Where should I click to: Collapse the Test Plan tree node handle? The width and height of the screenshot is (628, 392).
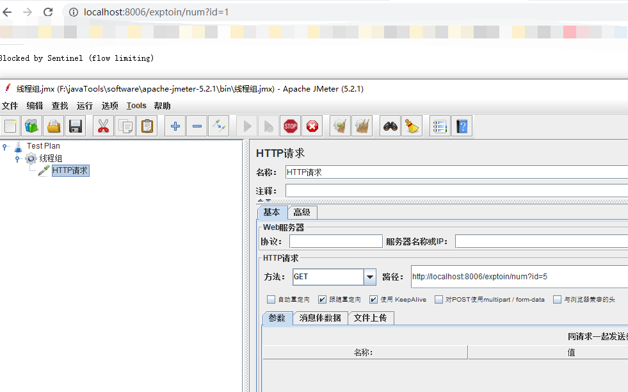pyautogui.click(x=4, y=147)
